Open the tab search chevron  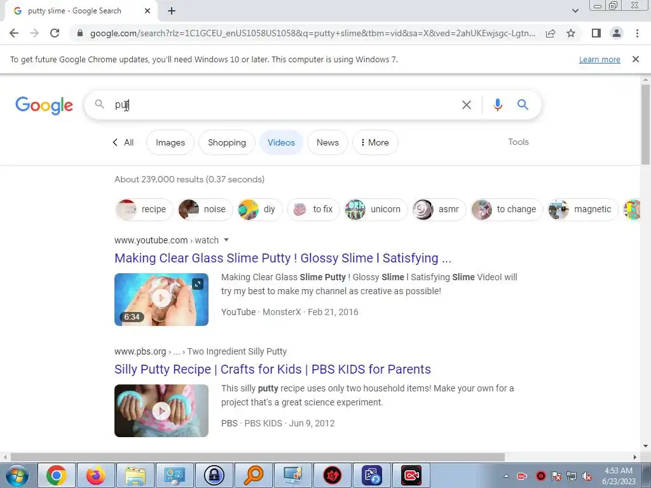(x=575, y=11)
